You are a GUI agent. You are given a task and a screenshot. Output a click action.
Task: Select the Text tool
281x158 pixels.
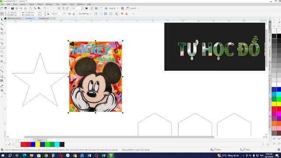click(2, 61)
